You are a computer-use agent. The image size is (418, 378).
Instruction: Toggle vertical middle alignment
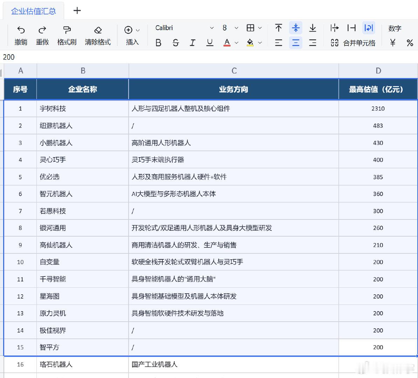pos(296,28)
